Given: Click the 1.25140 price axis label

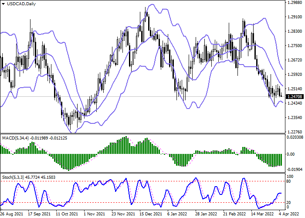Looking at the screenshot, I should (x=295, y=89).
